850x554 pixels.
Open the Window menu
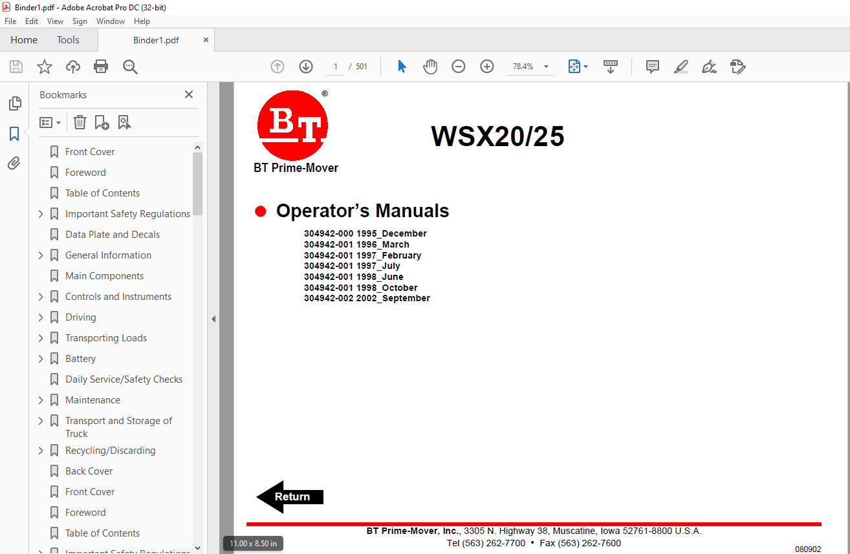(111, 21)
